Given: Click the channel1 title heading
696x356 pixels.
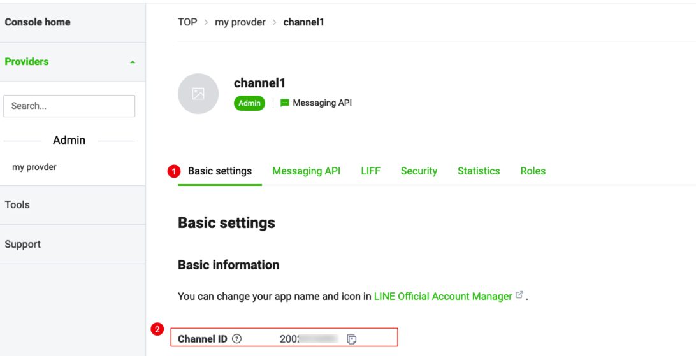Looking at the screenshot, I should (x=259, y=83).
